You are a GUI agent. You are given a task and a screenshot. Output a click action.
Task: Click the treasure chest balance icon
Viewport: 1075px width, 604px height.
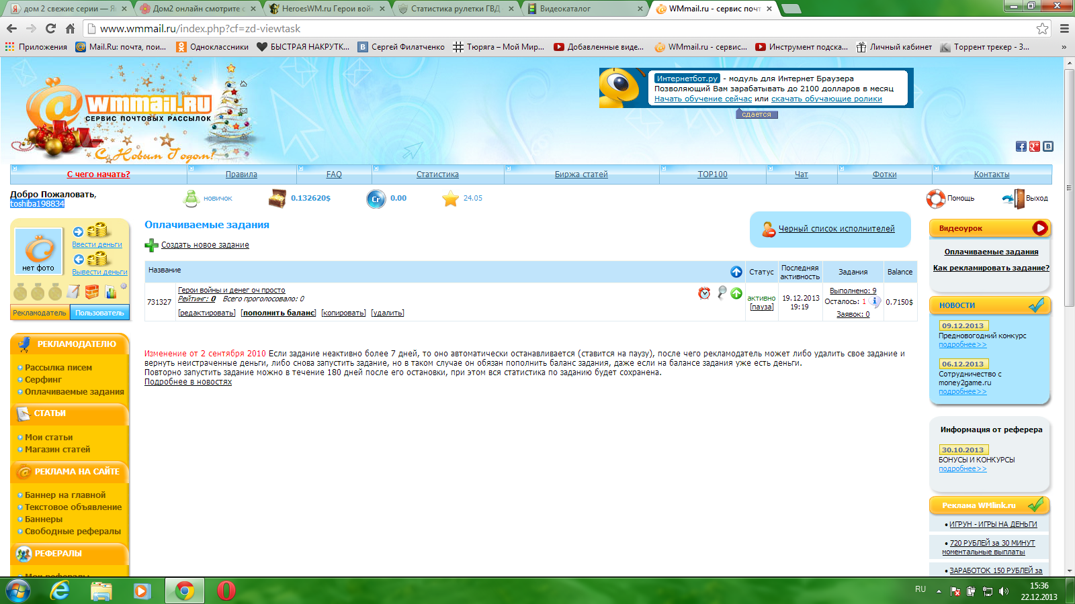(277, 199)
